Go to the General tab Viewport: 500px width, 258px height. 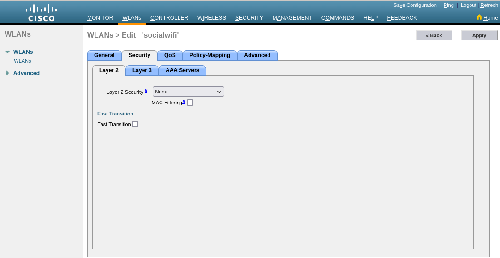click(x=104, y=55)
